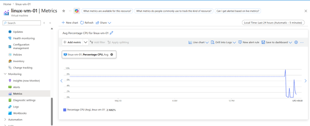Click the previous time range left arrow
310x126 pixels.
tap(61, 81)
